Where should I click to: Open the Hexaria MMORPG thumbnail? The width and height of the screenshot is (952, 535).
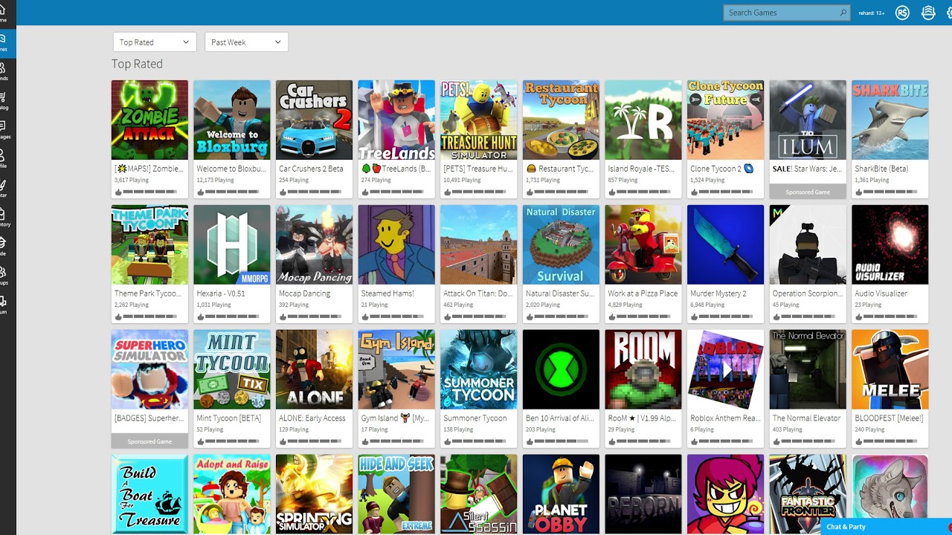(x=232, y=244)
